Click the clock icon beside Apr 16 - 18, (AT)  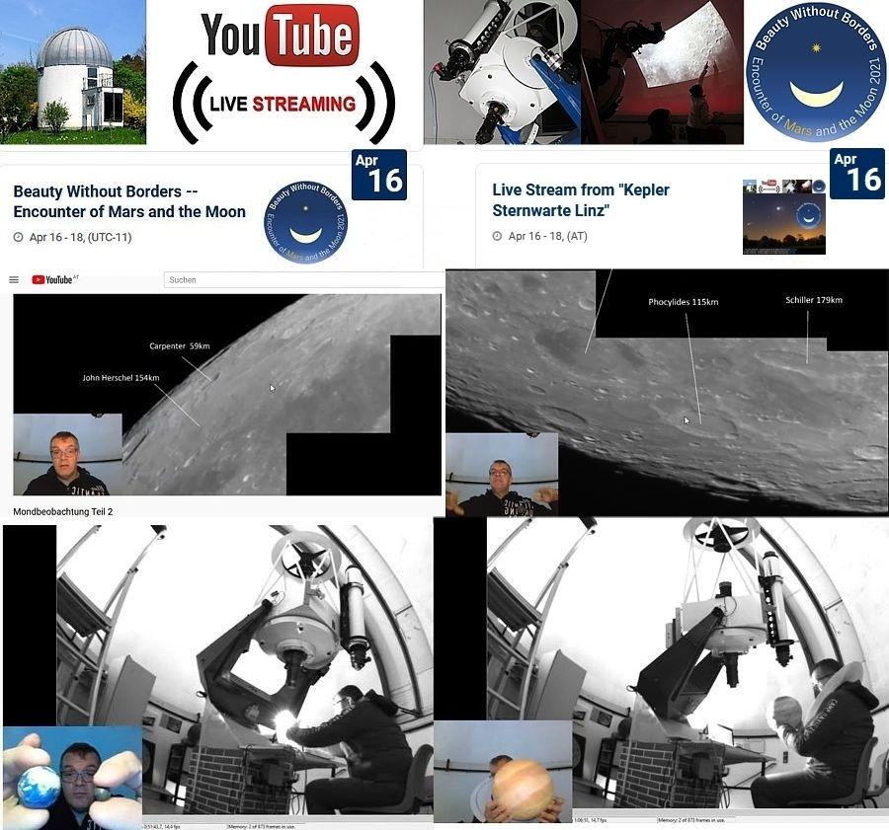(498, 237)
